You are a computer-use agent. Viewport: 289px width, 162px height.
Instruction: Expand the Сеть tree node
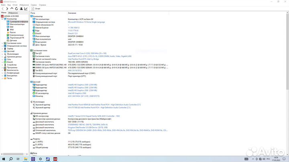pyautogui.click(x=2, y=59)
